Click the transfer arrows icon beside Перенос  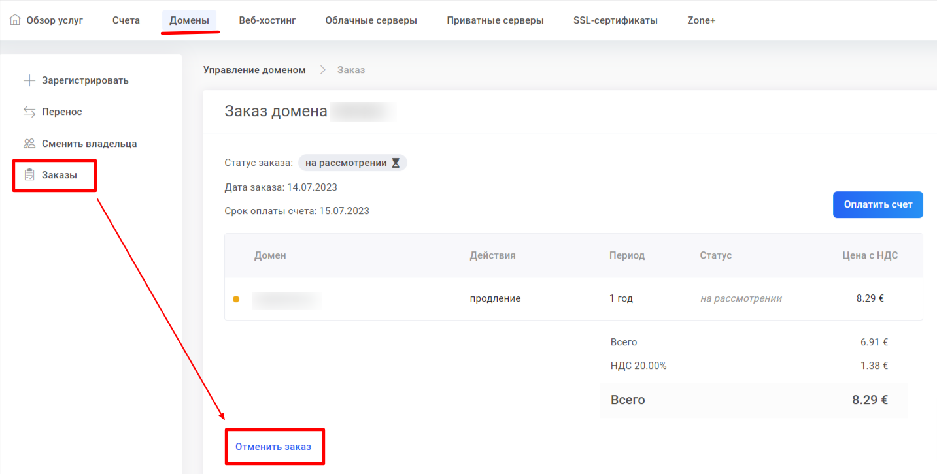pos(29,112)
